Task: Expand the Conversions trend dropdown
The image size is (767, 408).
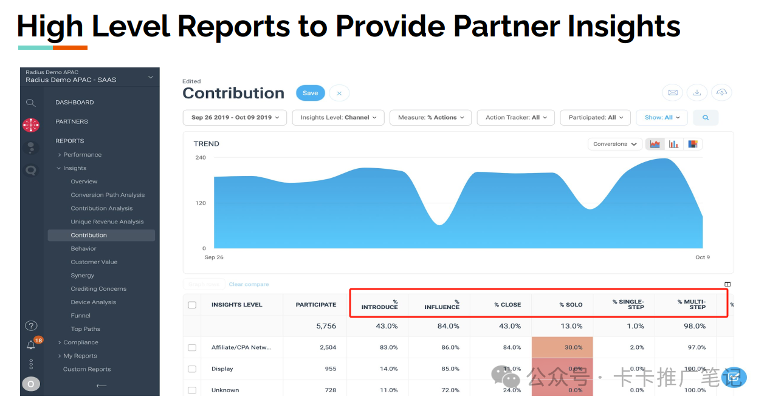Action: pos(614,144)
